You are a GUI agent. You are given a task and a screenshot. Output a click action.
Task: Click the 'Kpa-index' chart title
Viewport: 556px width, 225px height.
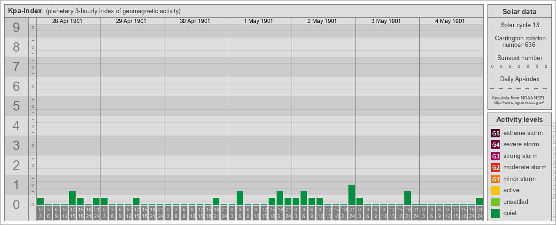pos(25,11)
